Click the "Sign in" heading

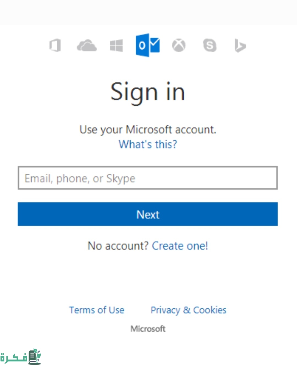tap(148, 92)
